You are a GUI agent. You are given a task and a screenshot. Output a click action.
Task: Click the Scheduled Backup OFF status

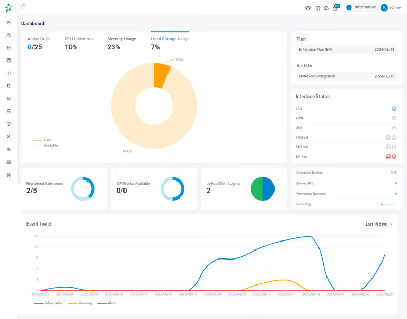[393, 173]
